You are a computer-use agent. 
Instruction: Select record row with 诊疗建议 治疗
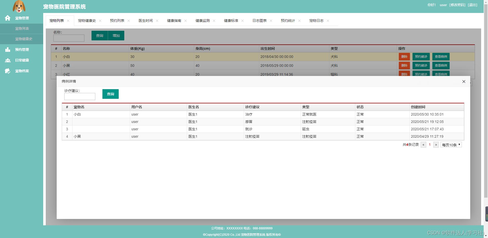point(263,114)
